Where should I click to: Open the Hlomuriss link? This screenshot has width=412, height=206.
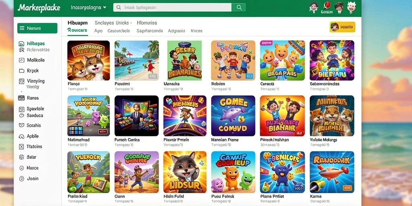pos(147,23)
